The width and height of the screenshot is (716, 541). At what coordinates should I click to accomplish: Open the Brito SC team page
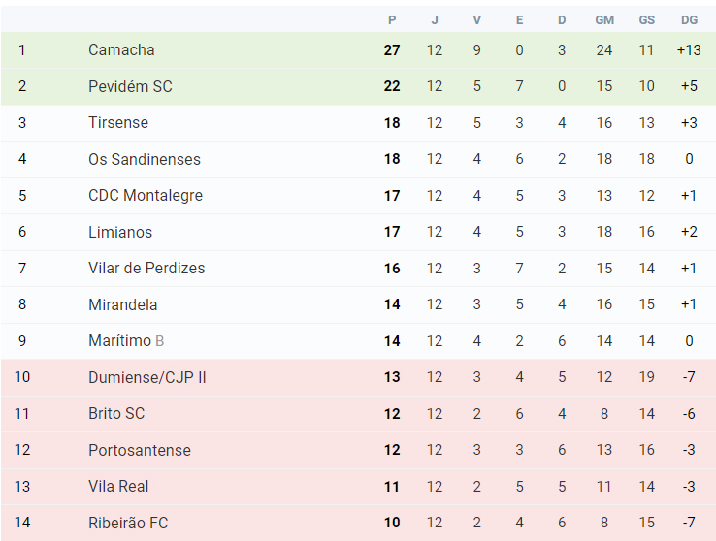(x=116, y=413)
